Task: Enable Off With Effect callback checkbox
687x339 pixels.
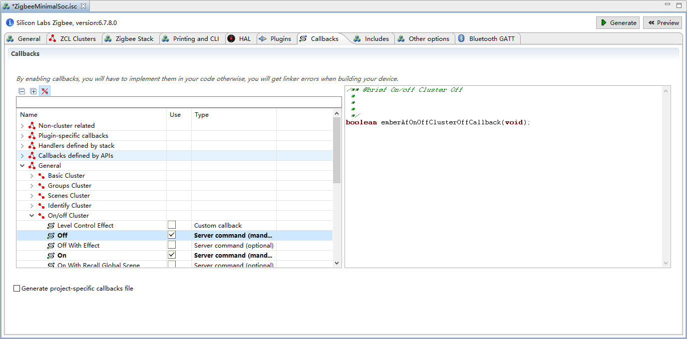Action: (172, 245)
